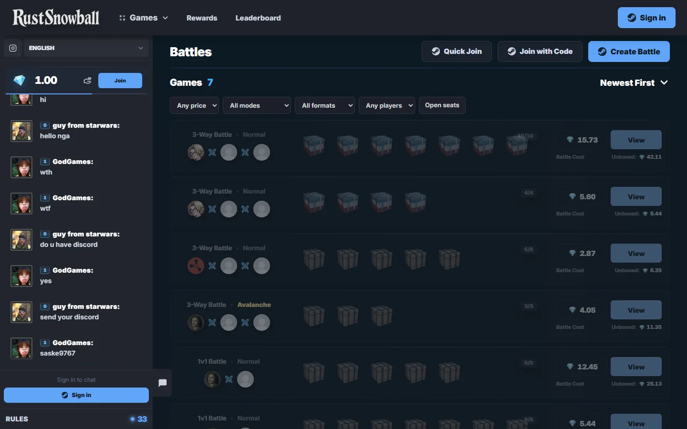687x429 pixels.
Task: Click first case icon in the 5.60 battle
Action: 313,203
